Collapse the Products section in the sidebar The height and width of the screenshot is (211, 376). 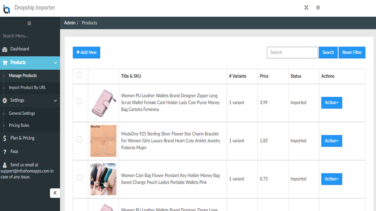point(55,62)
